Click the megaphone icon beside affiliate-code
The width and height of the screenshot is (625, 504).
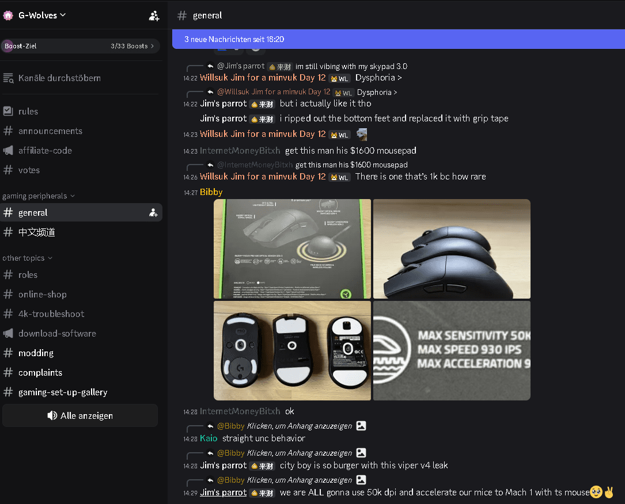coord(8,151)
